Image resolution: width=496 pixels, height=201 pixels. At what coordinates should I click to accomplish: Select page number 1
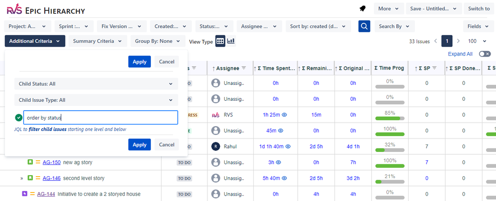click(447, 41)
